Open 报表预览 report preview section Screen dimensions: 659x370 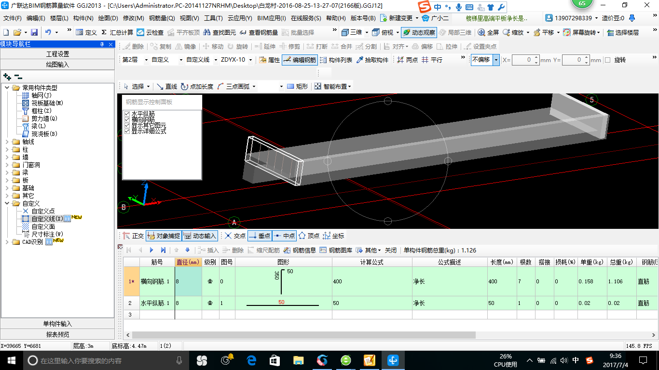tap(57, 334)
